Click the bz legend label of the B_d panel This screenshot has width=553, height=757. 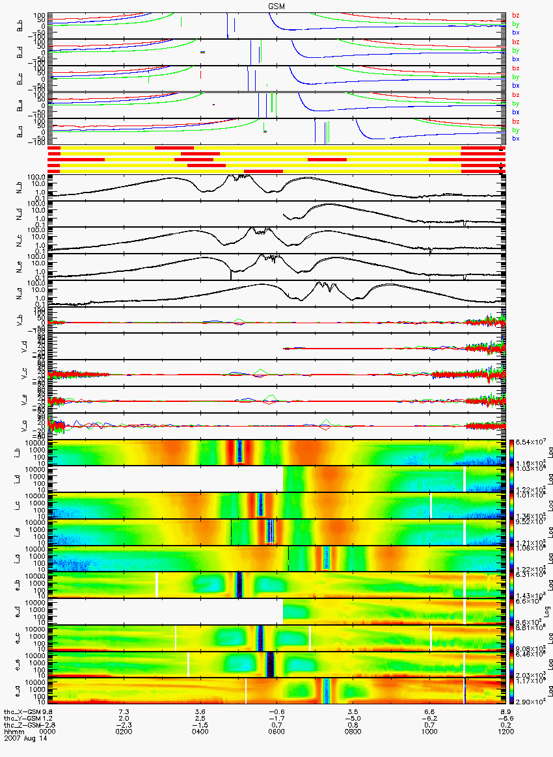[516, 42]
